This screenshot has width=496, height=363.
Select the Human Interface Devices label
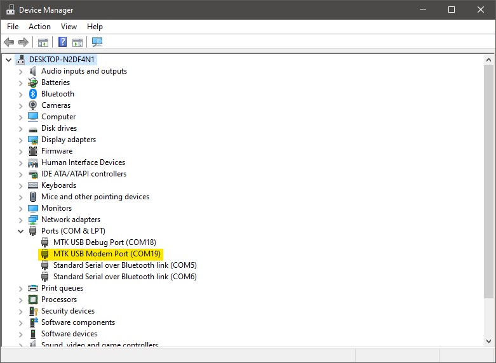83,162
